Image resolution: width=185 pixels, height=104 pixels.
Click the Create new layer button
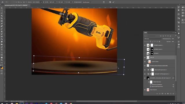171,94
